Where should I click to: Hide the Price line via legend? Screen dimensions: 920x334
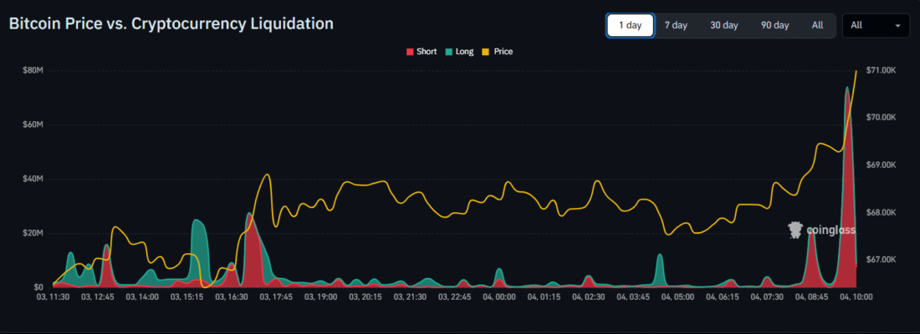tap(503, 52)
